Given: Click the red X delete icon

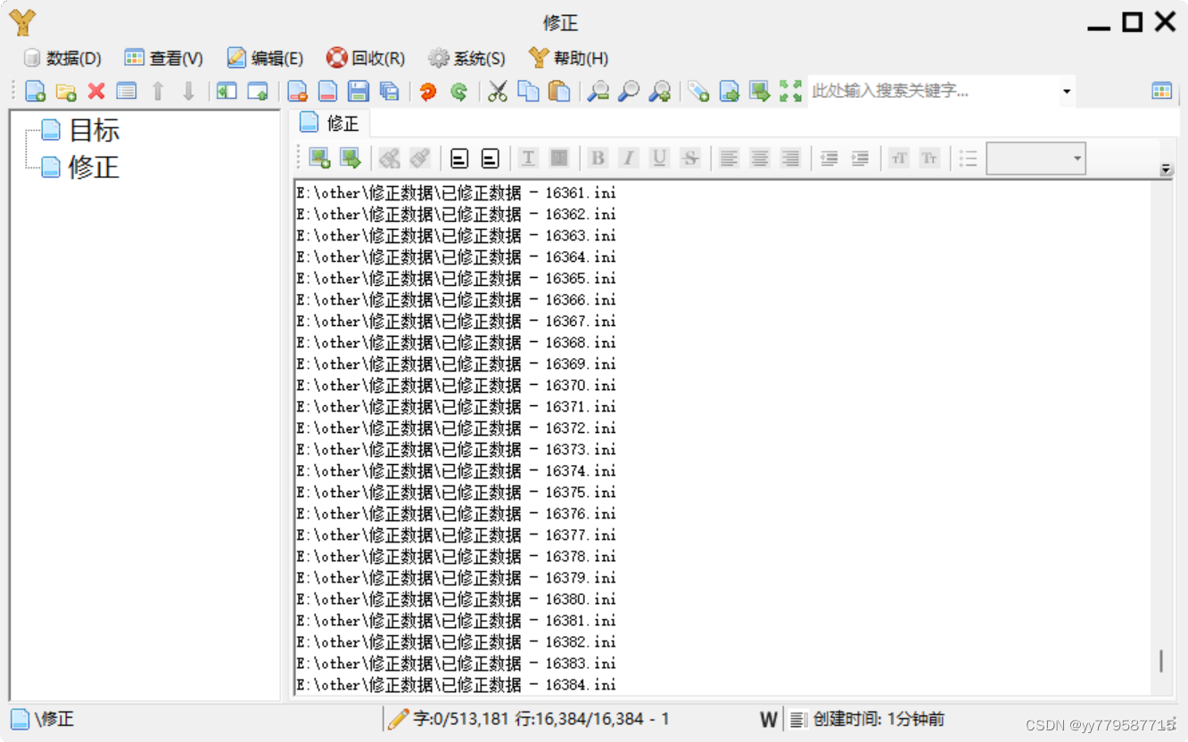Looking at the screenshot, I should 96,91.
